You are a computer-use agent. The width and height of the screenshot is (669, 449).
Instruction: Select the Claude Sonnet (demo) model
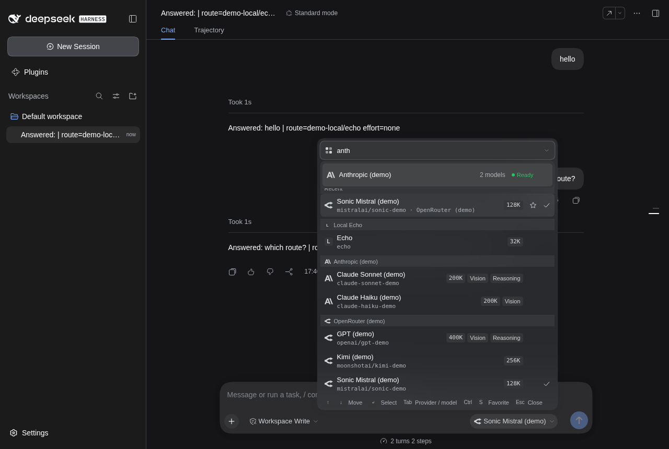[x=437, y=278]
